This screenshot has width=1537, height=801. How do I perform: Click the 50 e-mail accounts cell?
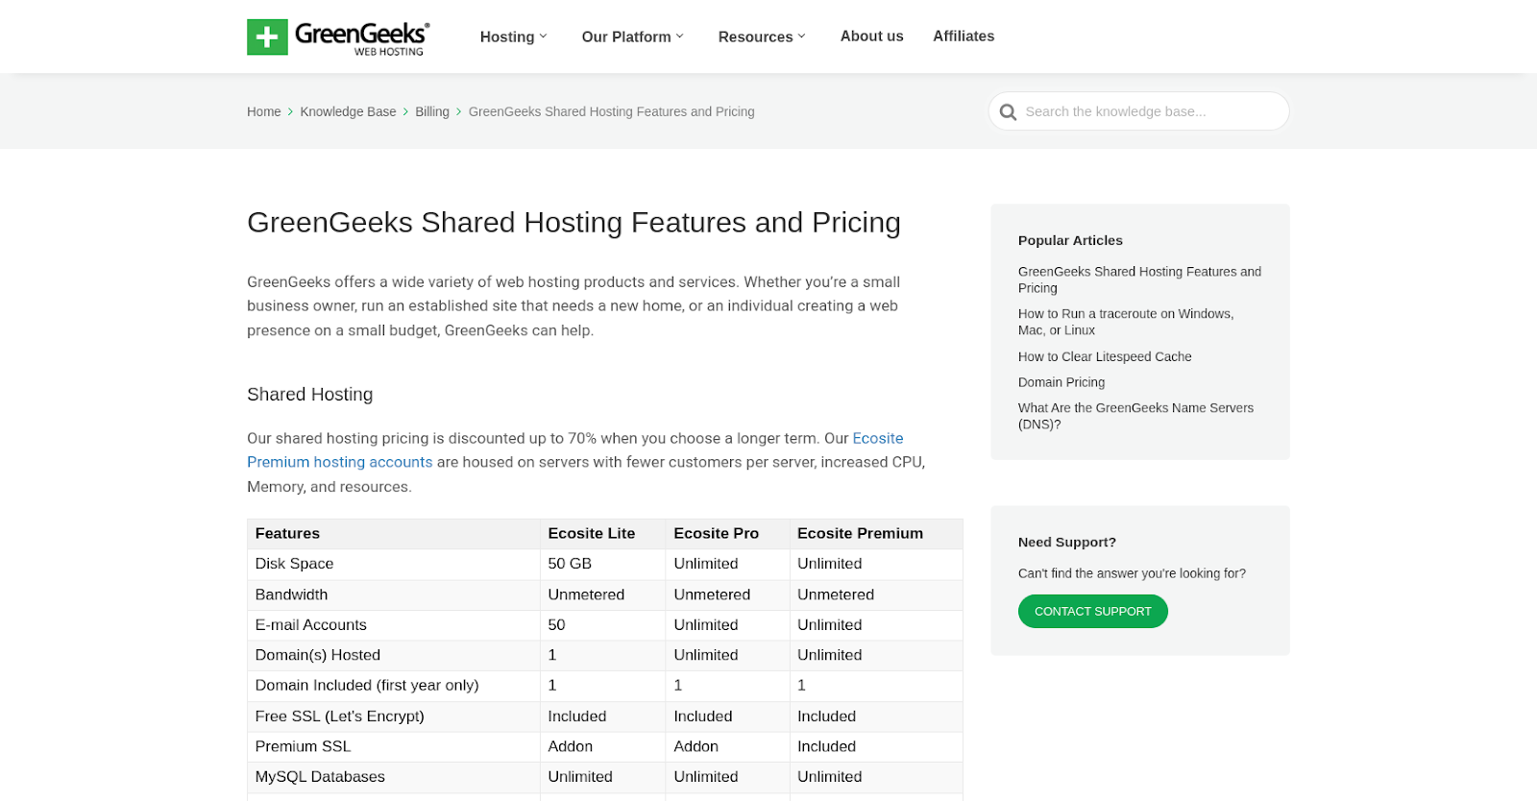point(556,625)
